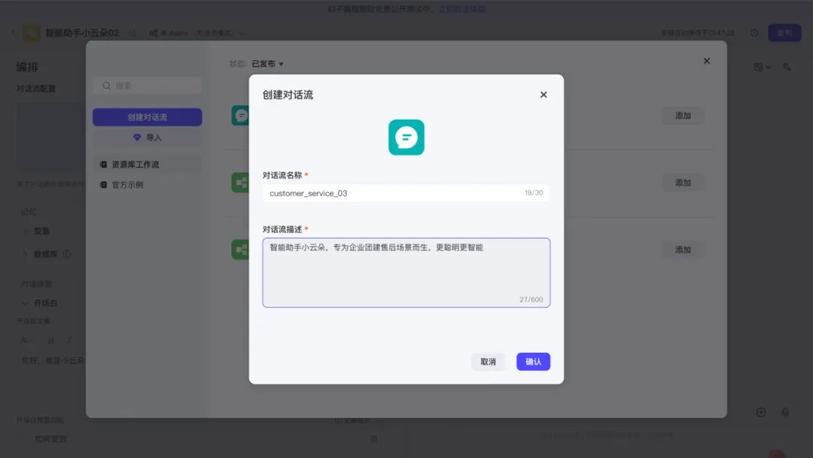Focus the 对话流名称 input field

pos(406,193)
